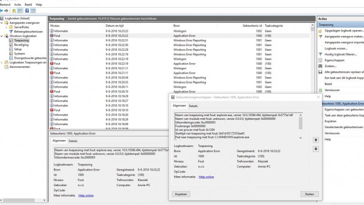The height and width of the screenshot is (205, 364).
Task: Expand Logboeken Toepassingen en Services node
Action: pyautogui.click(x=2, y=62)
